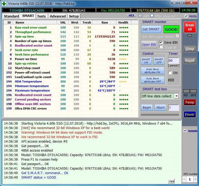Open the SMART tab
This screenshot has width=199, height=186.
click(x=28, y=16)
